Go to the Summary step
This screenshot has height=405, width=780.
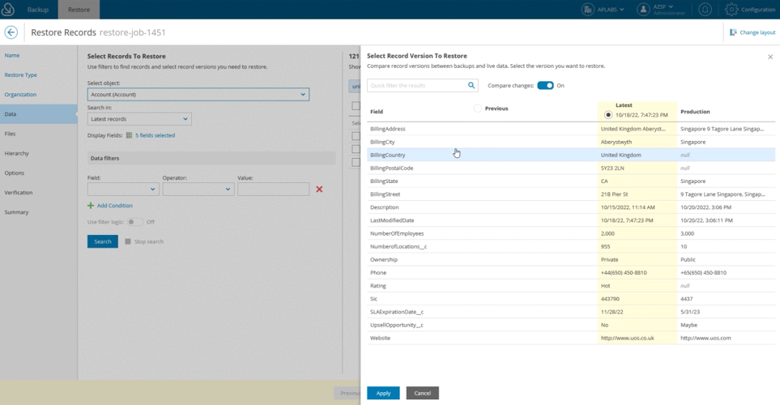pyautogui.click(x=16, y=212)
